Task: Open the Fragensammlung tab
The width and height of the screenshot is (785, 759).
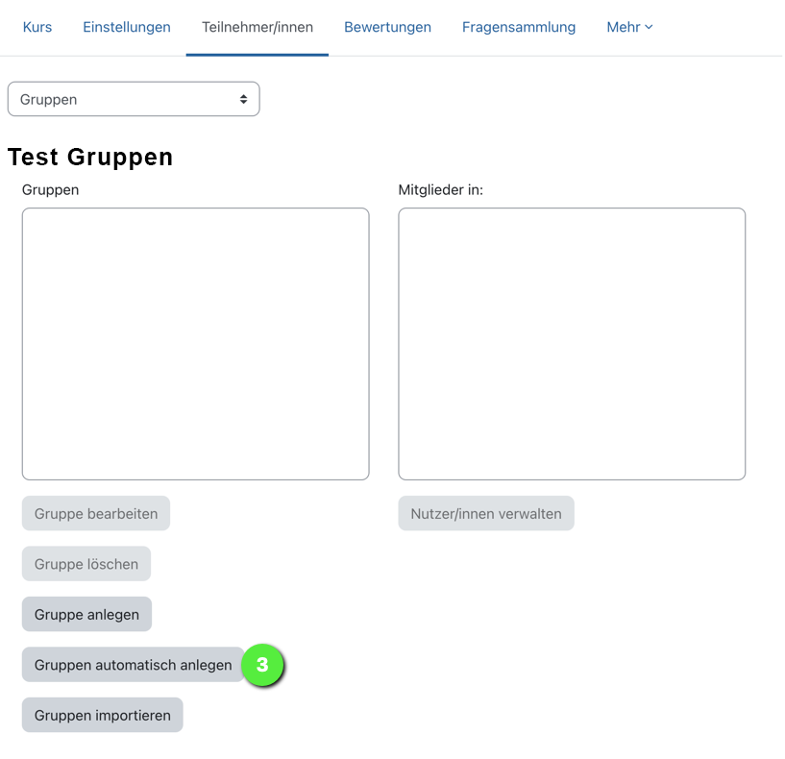Action: coord(519,27)
